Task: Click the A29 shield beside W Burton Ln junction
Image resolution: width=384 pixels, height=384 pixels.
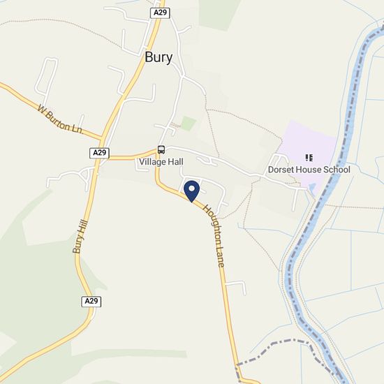Action: 99,153
